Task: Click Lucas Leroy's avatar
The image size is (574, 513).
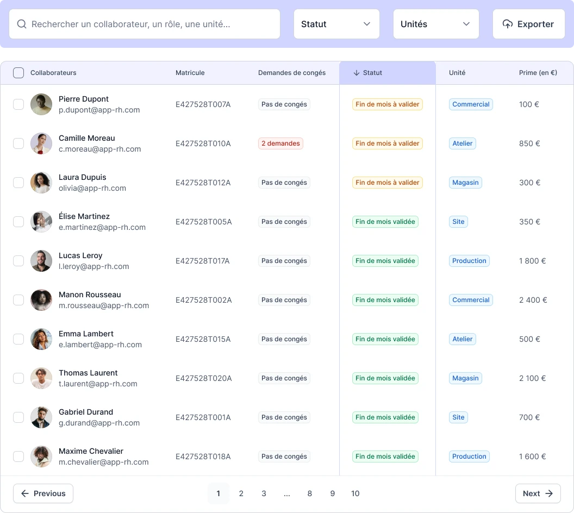Action: click(x=41, y=261)
